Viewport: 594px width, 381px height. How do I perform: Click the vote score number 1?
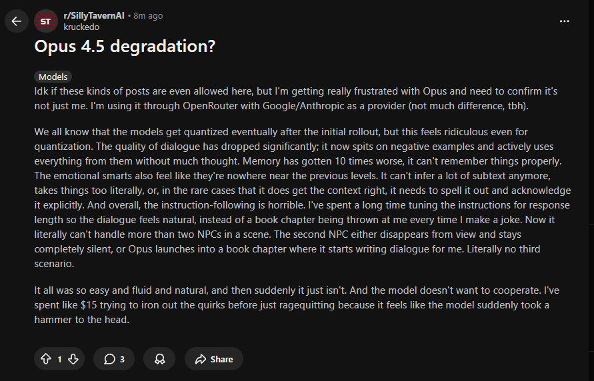pos(59,359)
